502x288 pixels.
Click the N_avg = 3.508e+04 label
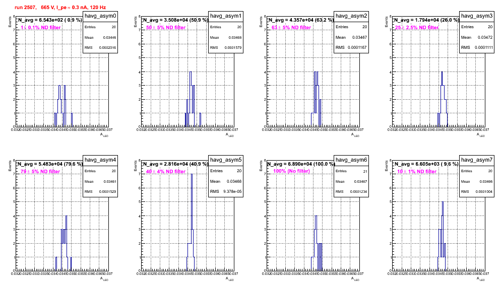coord(175,20)
